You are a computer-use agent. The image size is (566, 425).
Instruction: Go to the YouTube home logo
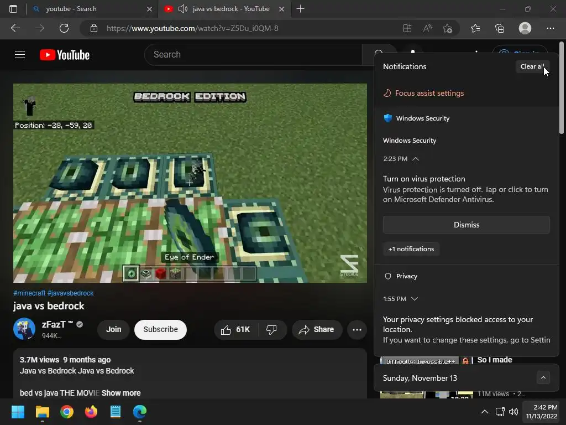pos(65,55)
